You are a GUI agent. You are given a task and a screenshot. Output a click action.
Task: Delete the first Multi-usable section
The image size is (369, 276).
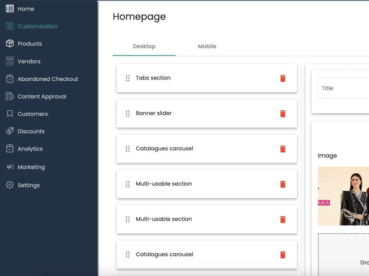coord(283,184)
